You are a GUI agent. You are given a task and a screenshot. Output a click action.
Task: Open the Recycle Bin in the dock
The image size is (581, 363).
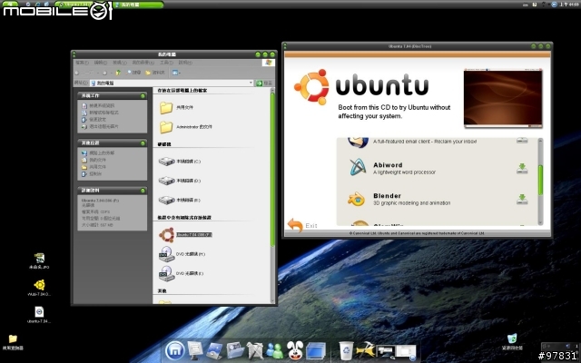(x=346, y=350)
